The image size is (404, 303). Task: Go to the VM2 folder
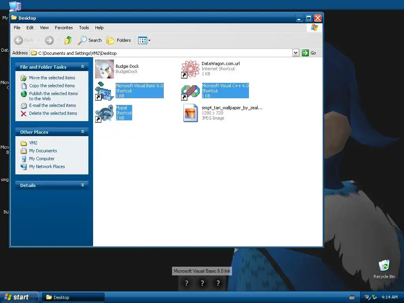[x=33, y=143]
